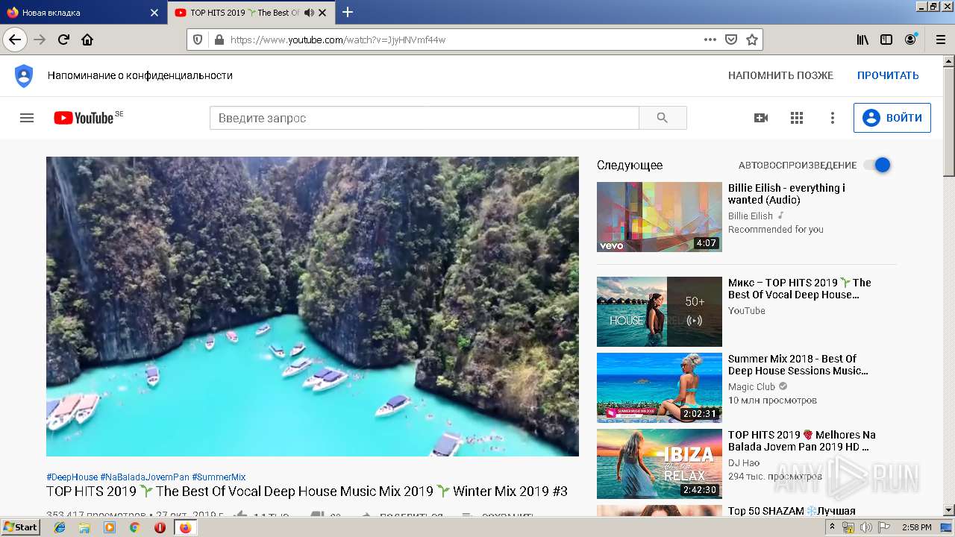Open the YouTube guide menu

pos(27,118)
